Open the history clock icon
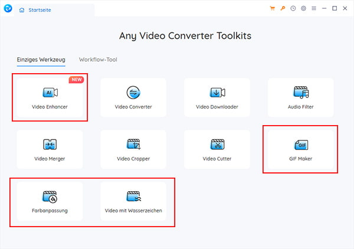 click(293, 8)
